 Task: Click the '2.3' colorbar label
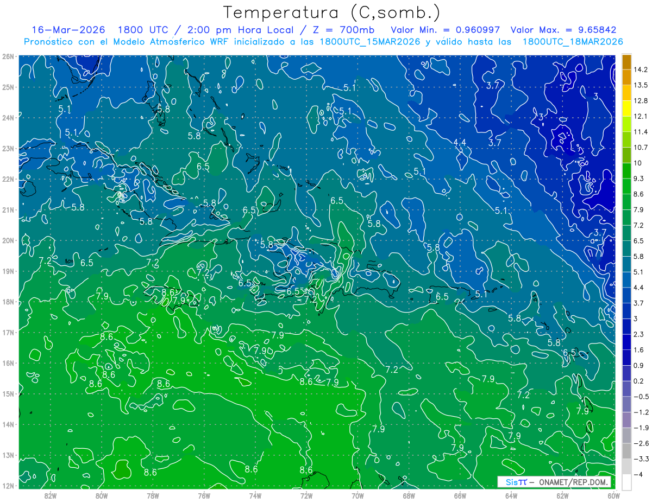tap(638, 334)
